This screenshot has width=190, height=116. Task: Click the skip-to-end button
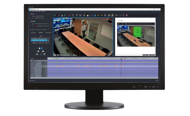pyautogui.click(x=44, y=54)
